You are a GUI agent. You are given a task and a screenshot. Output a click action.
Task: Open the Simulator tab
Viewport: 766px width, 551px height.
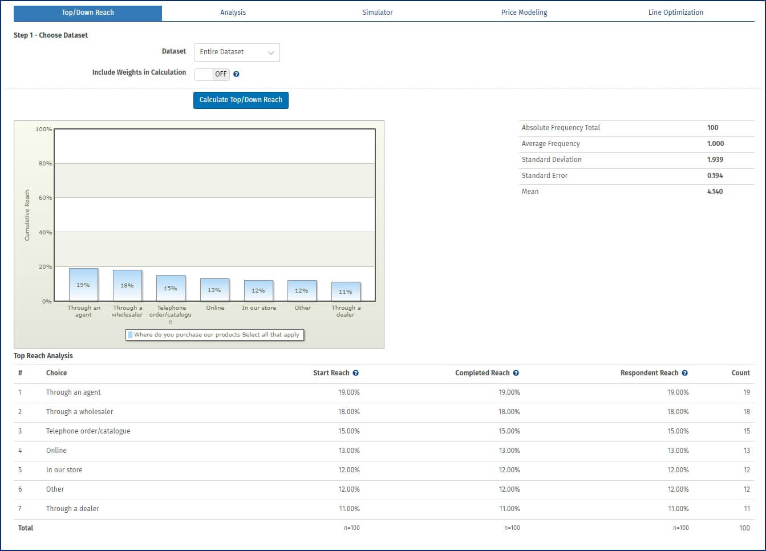point(377,13)
